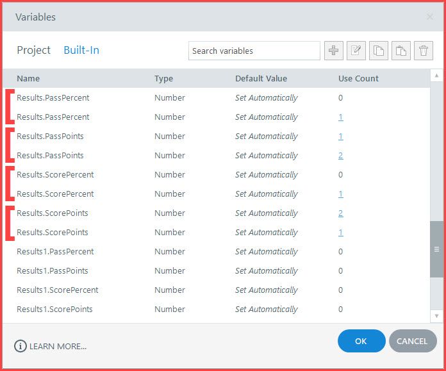Sort by the Name column header
This screenshot has height=371, width=446.
[x=28, y=79]
